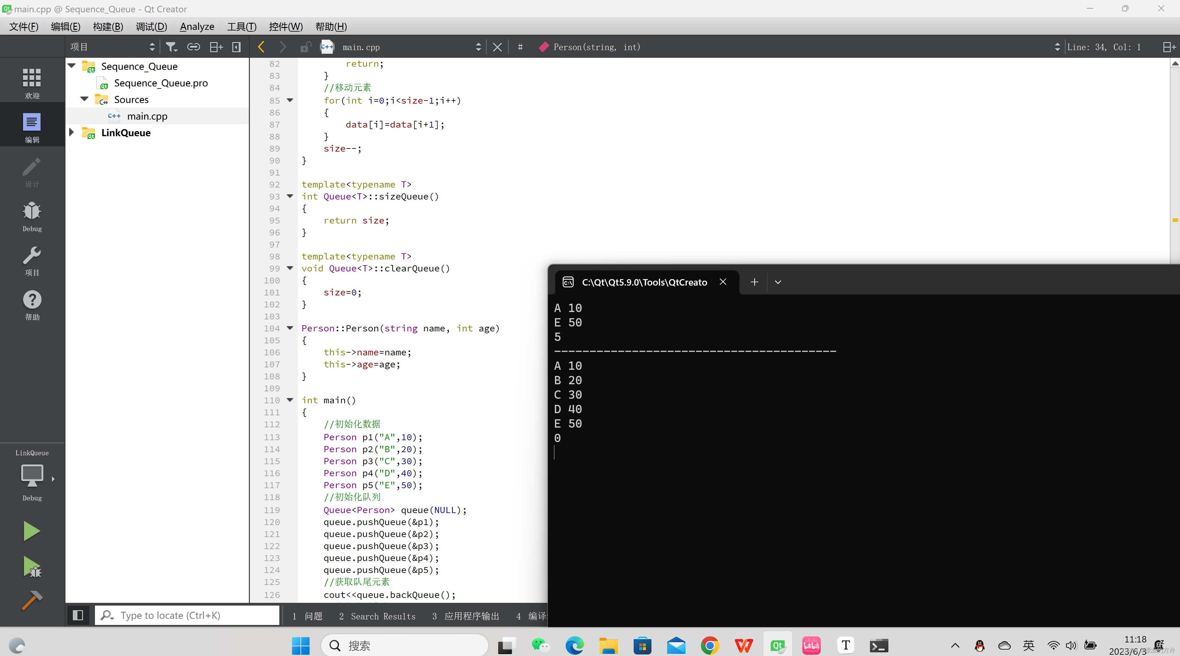Go back with the left arrow
This screenshot has width=1180, height=656.
[261, 47]
